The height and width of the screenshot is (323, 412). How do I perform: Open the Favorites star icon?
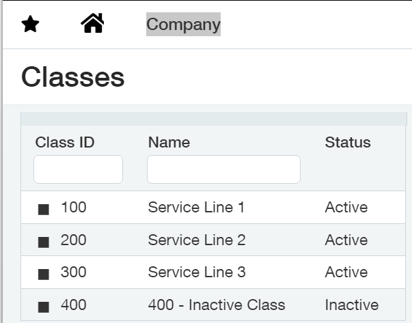click(x=30, y=24)
